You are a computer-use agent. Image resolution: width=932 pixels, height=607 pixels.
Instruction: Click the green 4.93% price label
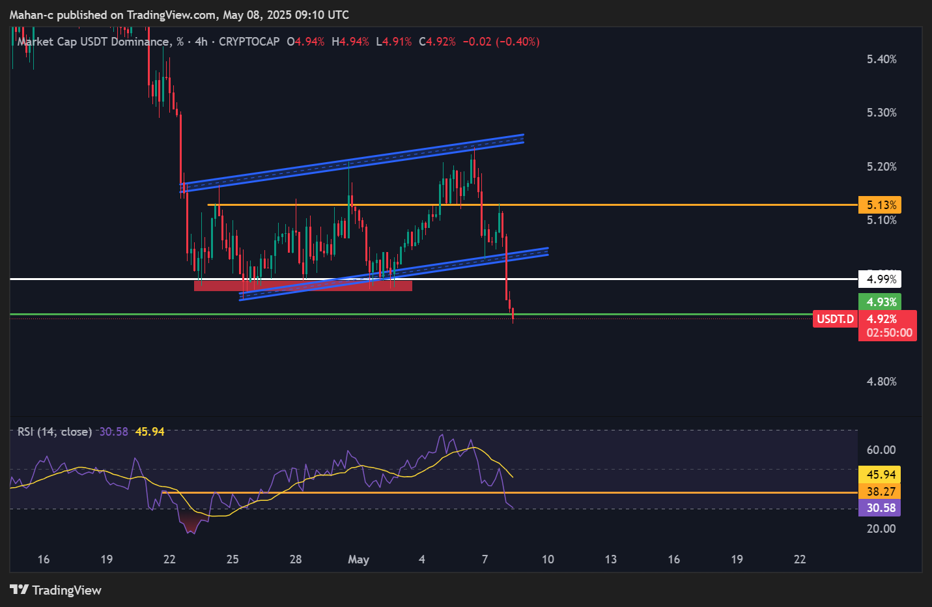pos(881,302)
